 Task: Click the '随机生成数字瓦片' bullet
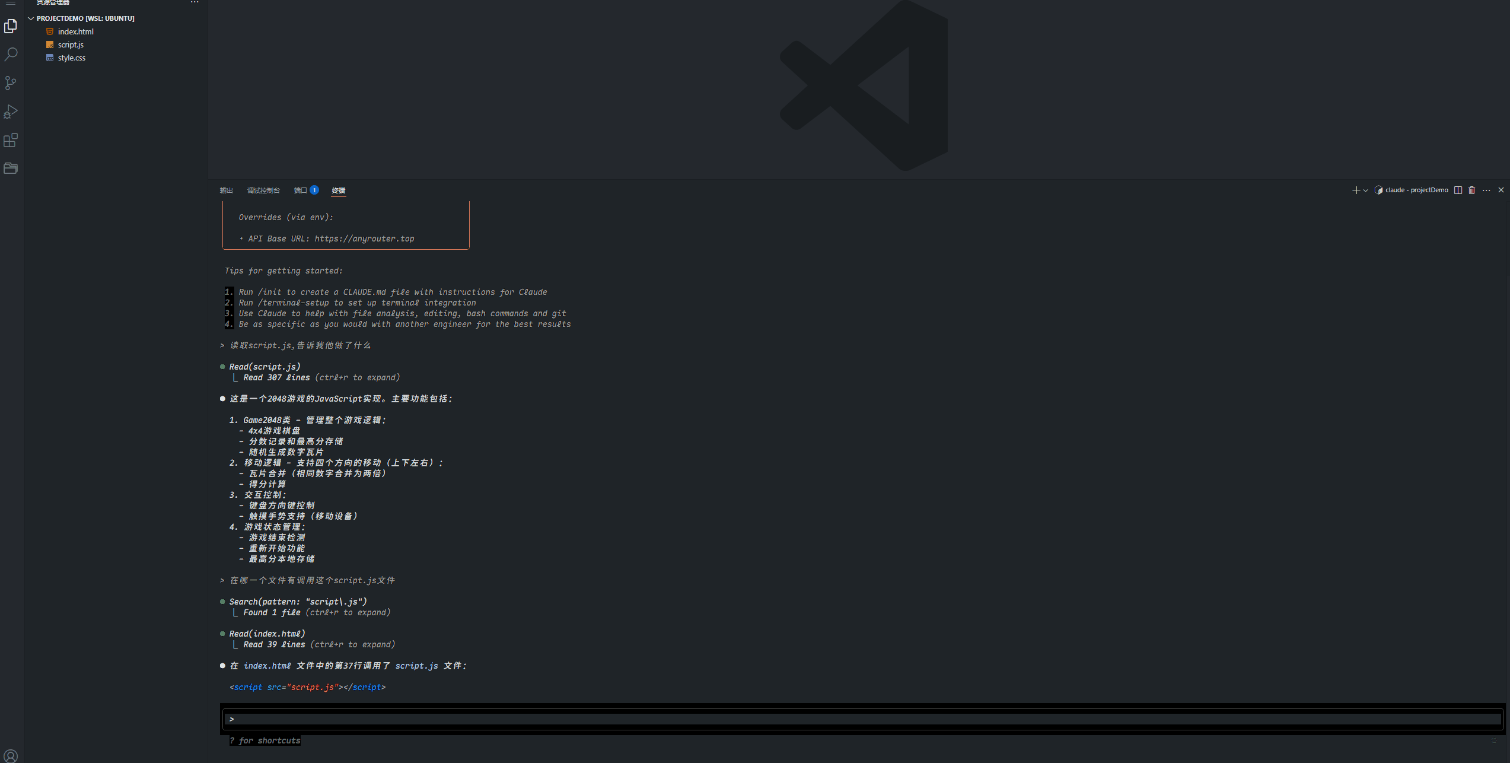281,452
